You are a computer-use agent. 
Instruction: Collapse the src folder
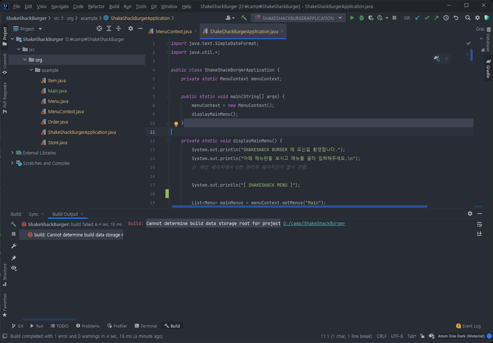(x=19, y=49)
